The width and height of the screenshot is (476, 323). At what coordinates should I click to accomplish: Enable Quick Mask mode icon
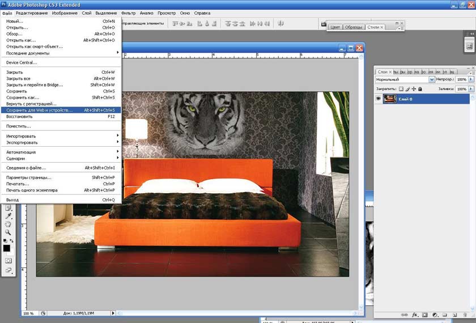8,260
